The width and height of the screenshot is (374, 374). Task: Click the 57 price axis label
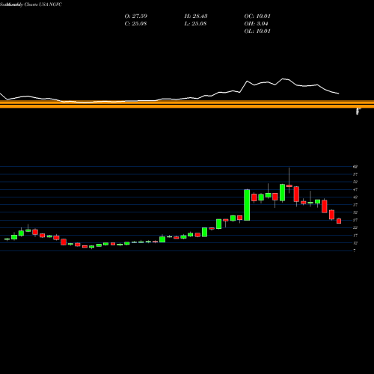click(x=355, y=174)
